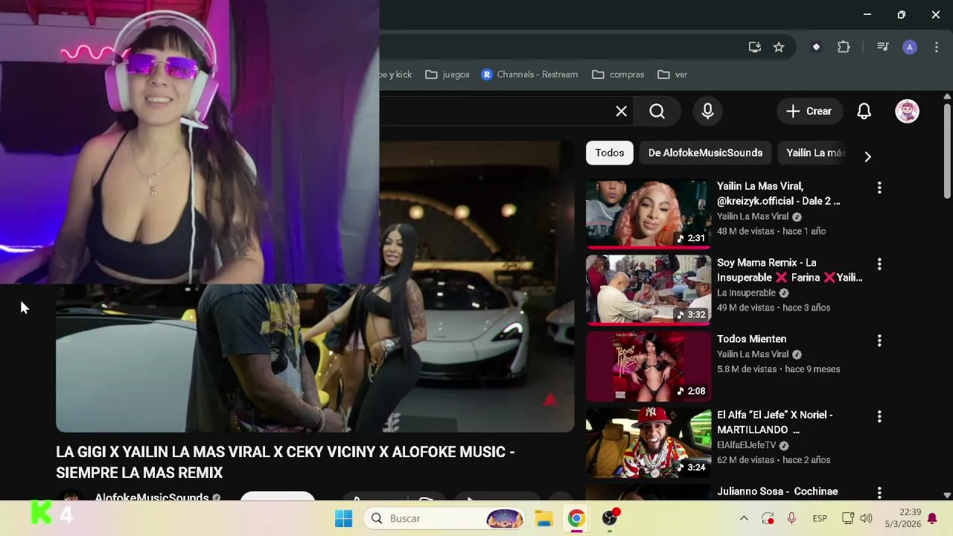This screenshot has width=953, height=536.
Task: Open options for Soy Mama Remix video
Action: [x=879, y=264]
